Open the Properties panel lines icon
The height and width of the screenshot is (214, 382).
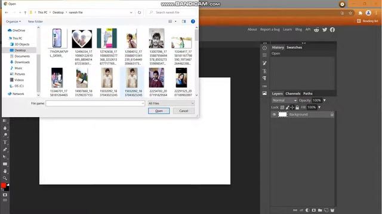[x=264, y=55]
